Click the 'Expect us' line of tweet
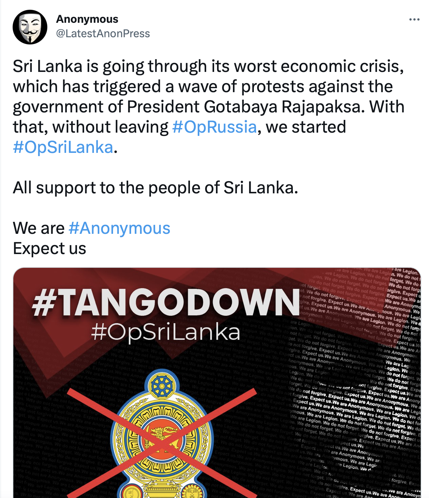This screenshot has height=498, width=429. 49,248
